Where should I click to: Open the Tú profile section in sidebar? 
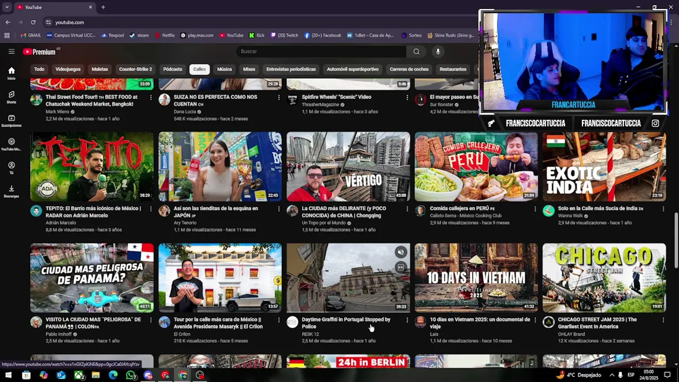click(x=11, y=168)
